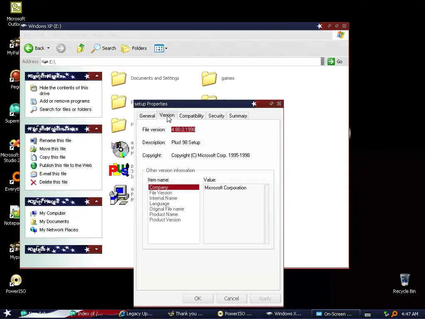
Task: Toggle the Folders pane button
Action: coord(134,48)
